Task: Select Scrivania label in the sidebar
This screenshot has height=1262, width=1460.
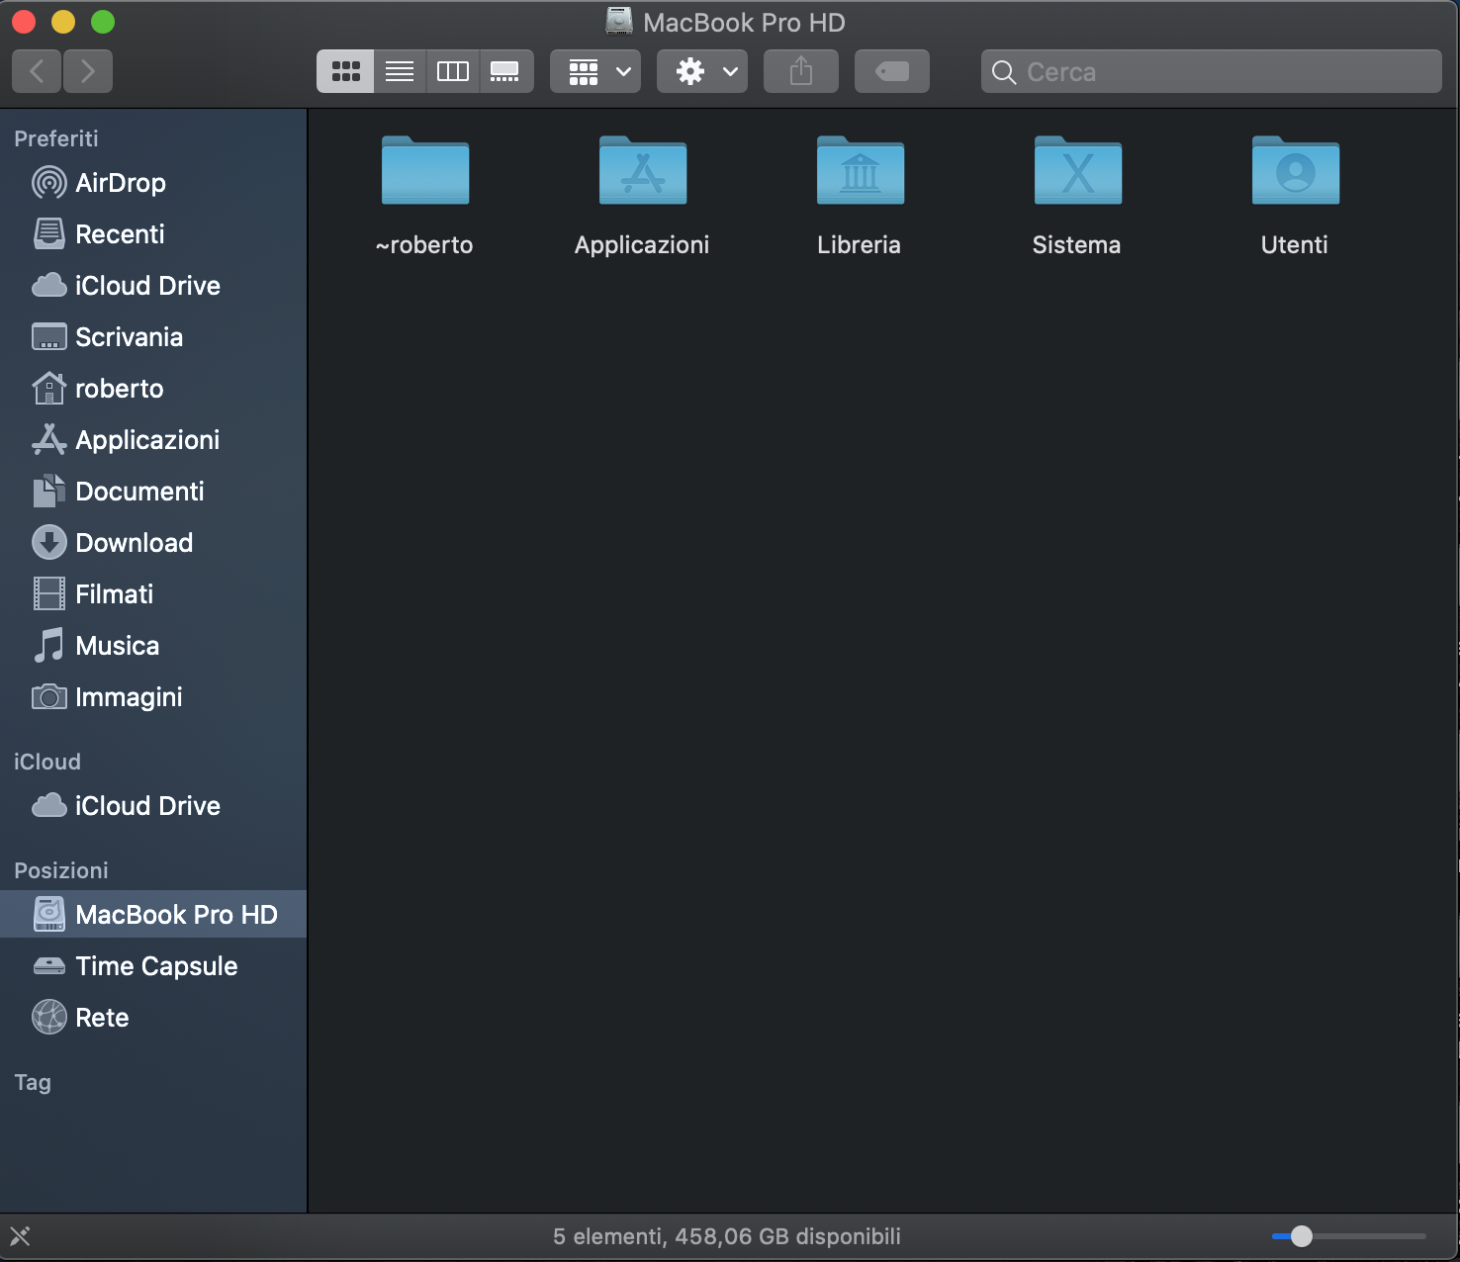Action: click(x=130, y=337)
